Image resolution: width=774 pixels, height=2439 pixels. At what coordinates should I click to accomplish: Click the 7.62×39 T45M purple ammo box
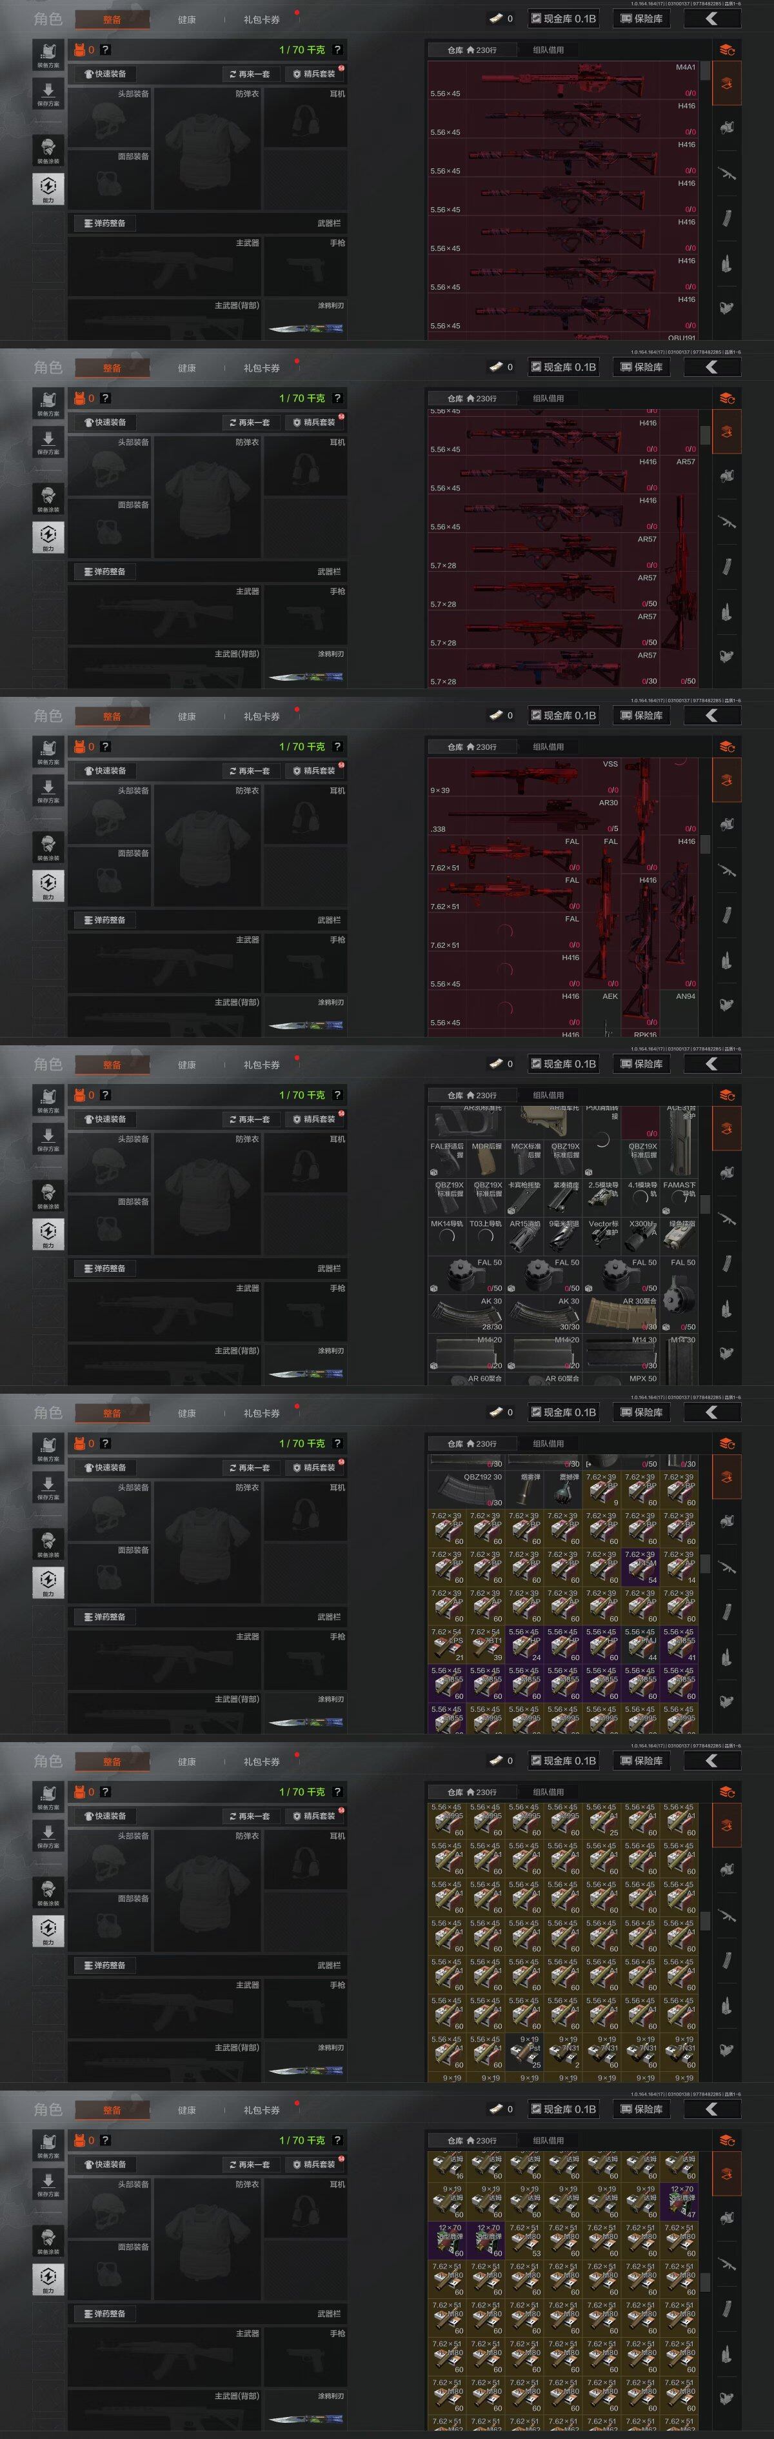point(640,1567)
